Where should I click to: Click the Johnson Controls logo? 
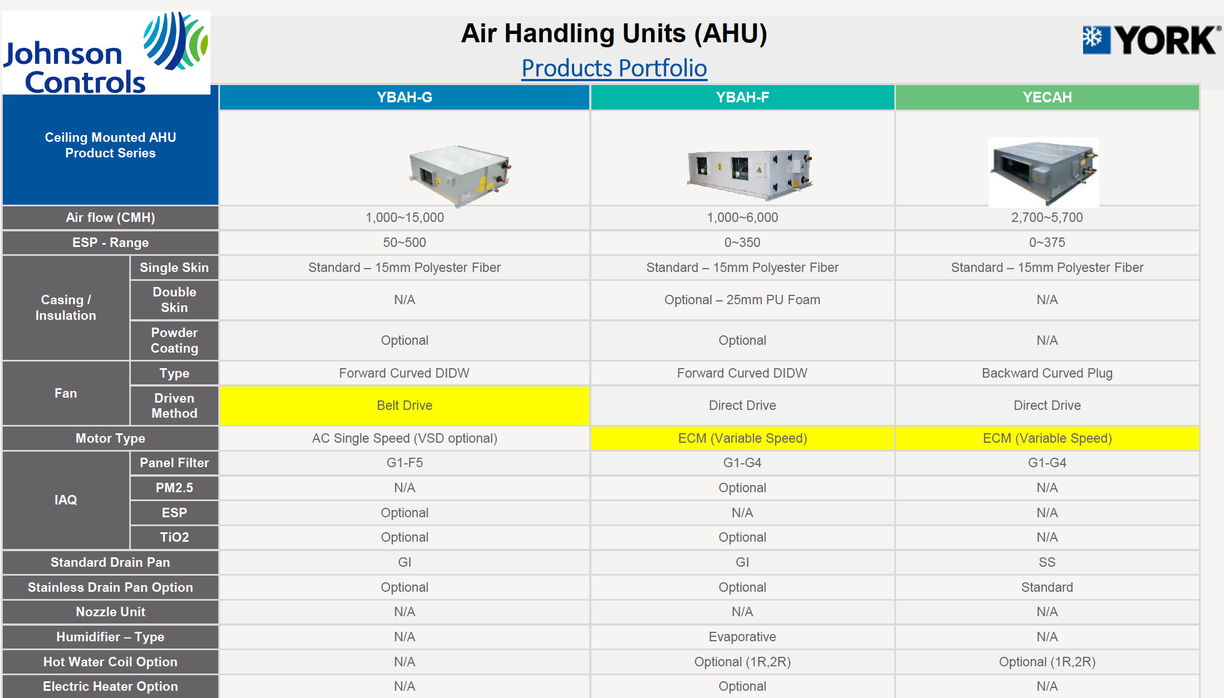click(x=106, y=53)
